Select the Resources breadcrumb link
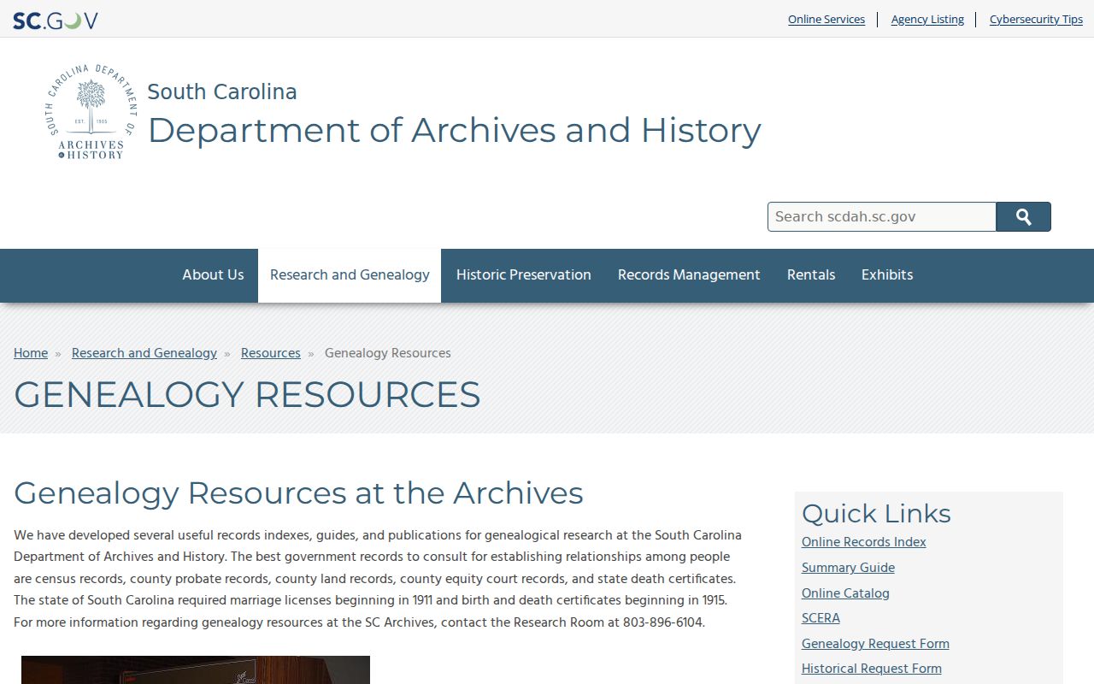1094x684 pixels. (x=271, y=353)
